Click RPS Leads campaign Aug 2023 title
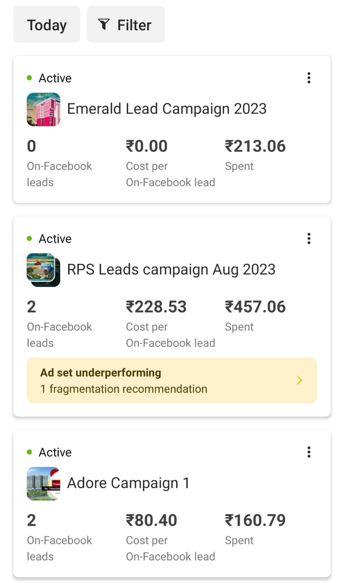 coord(171,269)
